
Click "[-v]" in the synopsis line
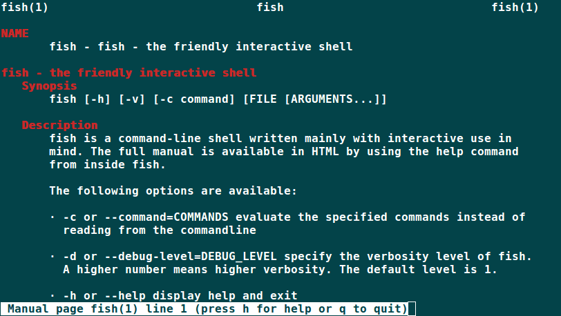132,99
